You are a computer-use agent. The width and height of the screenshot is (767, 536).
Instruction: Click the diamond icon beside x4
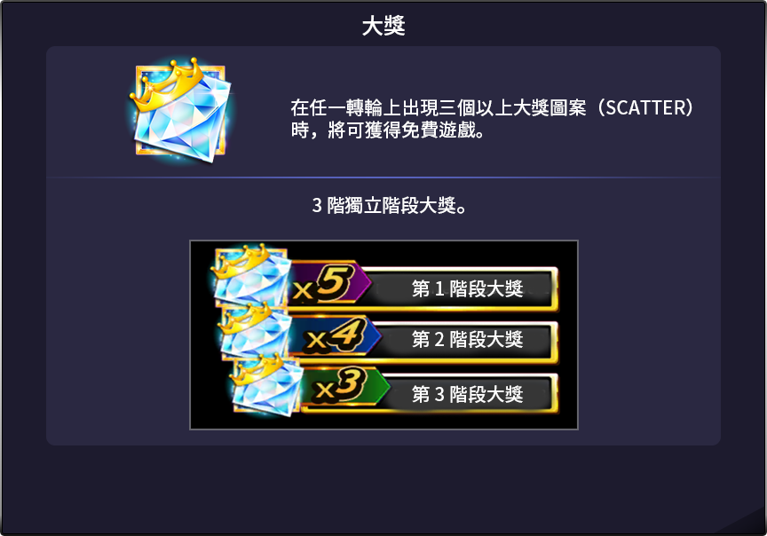click(x=256, y=331)
